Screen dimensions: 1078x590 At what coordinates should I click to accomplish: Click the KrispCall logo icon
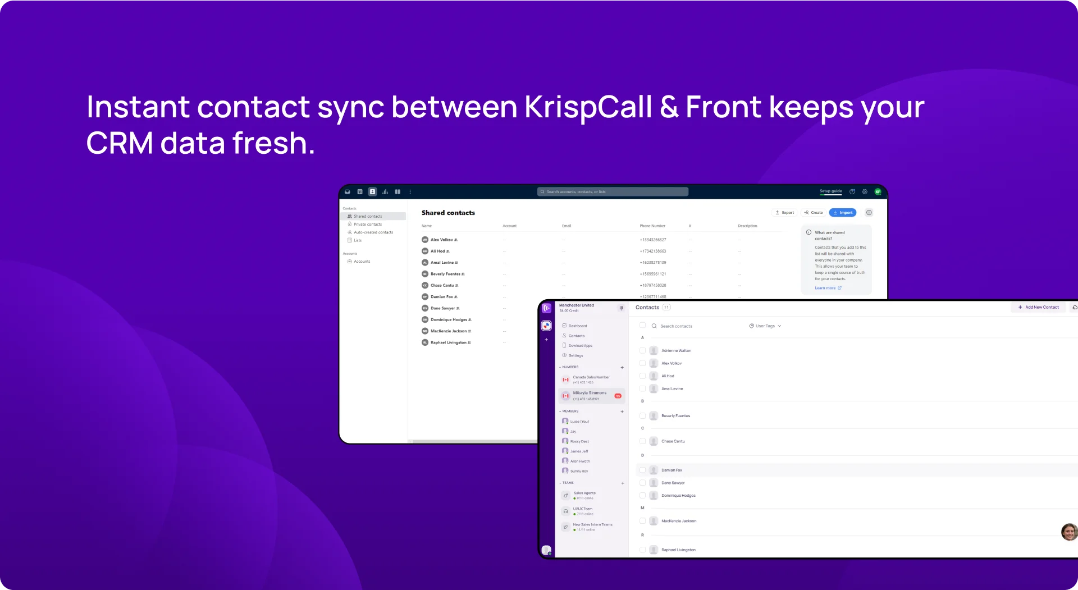click(x=546, y=308)
